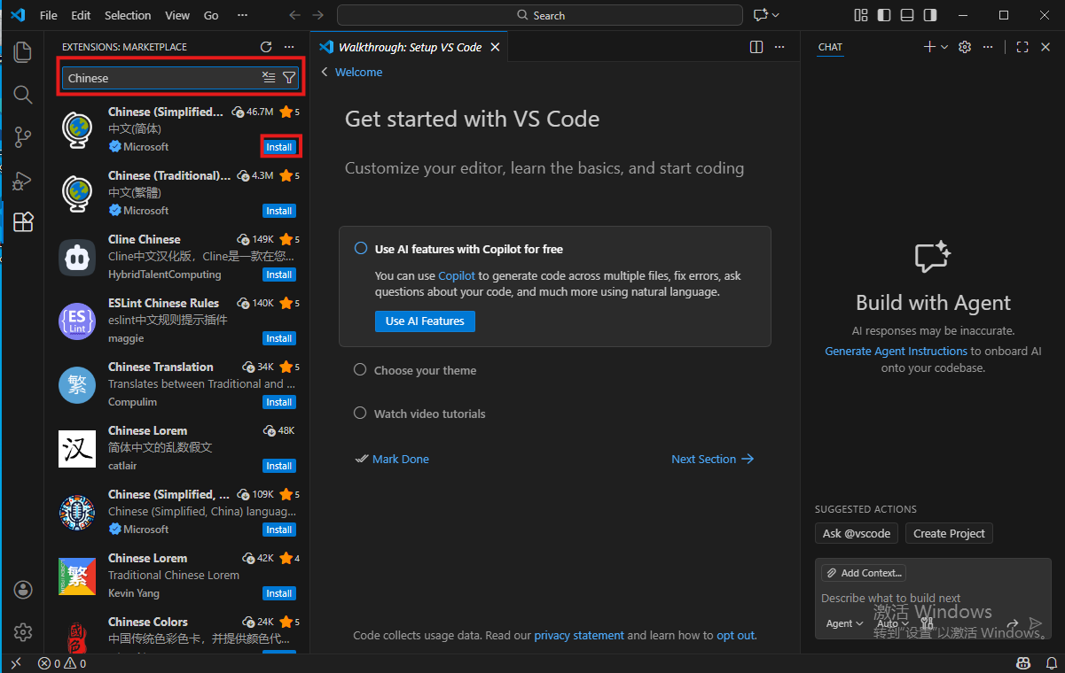Open chat settings gear icon
The image size is (1065, 673).
click(965, 47)
